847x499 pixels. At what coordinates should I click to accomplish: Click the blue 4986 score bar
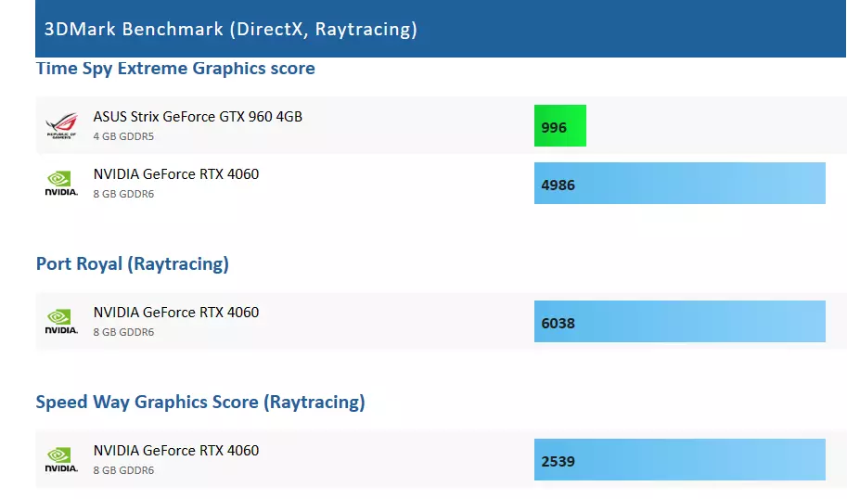click(679, 183)
